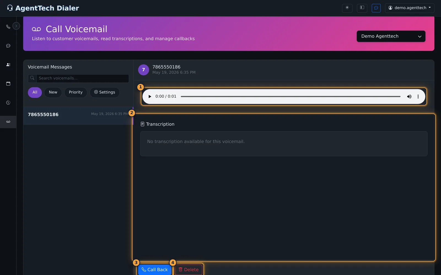The image size is (441, 275).
Task: Click the AgentTech Dialer logo
Action: [43, 8]
